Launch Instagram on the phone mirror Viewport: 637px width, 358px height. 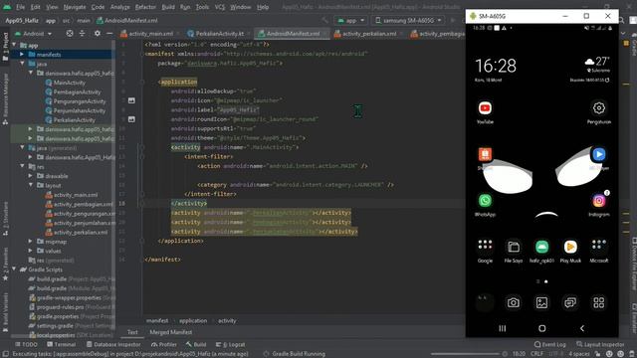(599, 201)
